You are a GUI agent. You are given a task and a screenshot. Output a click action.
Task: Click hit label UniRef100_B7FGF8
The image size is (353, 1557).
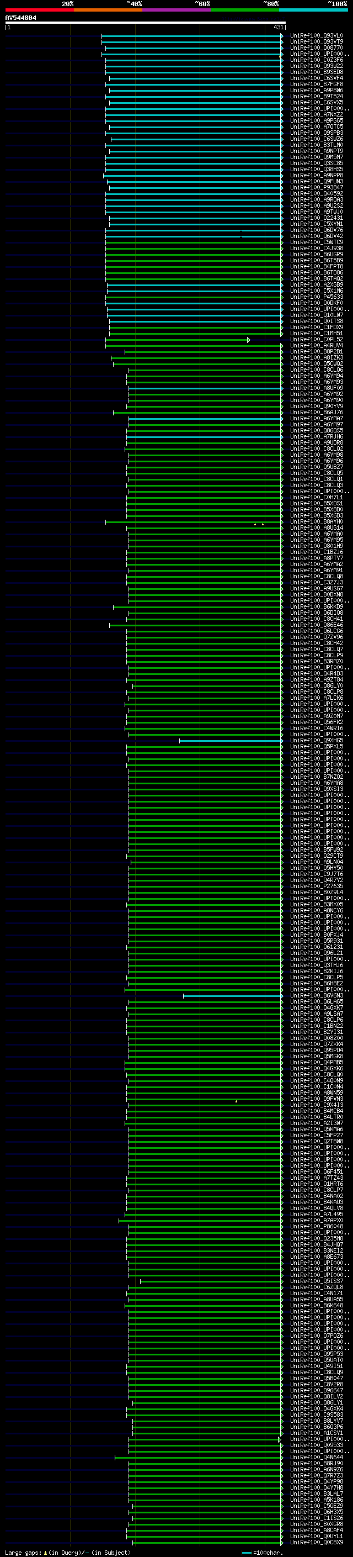click(x=316, y=84)
